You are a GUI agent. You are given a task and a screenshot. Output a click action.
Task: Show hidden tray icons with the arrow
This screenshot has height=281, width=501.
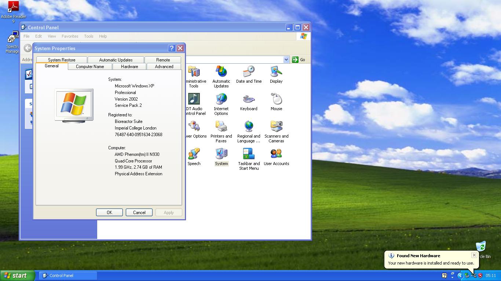click(x=460, y=276)
